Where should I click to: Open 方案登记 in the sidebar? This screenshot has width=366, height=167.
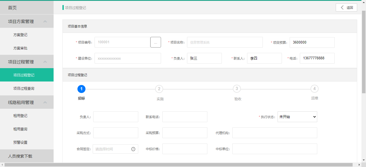coord(27,35)
